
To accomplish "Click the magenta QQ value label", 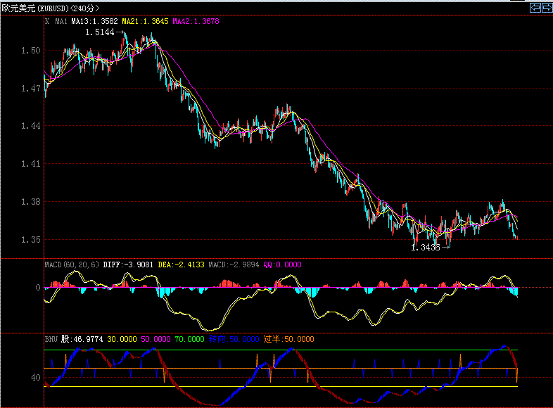I will [282, 264].
